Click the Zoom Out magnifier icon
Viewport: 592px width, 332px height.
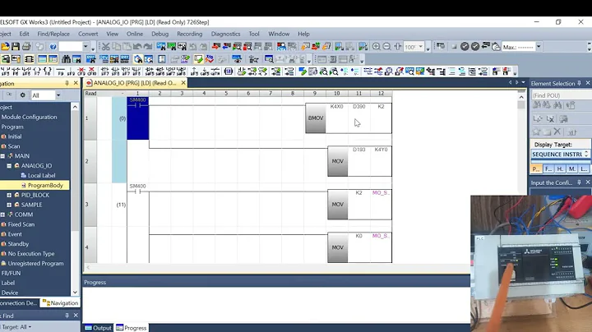(x=387, y=46)
